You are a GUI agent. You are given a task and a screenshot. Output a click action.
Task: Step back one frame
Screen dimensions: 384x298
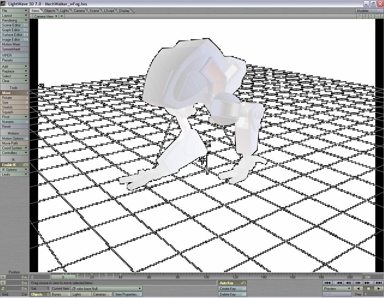(x=348, y=283)
